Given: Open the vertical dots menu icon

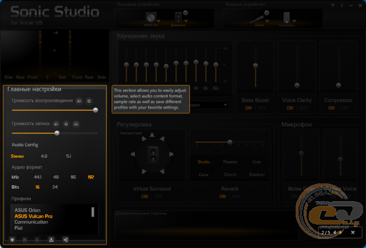Looking at the screenshot, I should click(x=342, y=6).
